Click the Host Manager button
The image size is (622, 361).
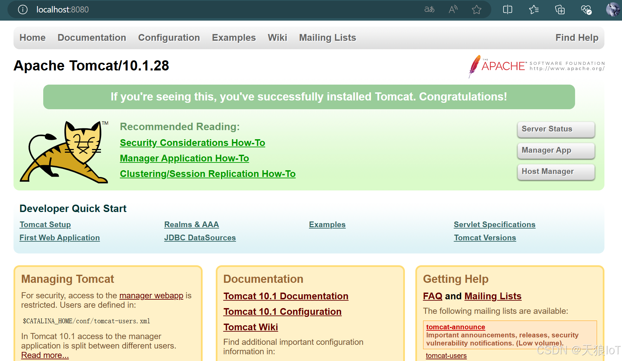point(556,172)
